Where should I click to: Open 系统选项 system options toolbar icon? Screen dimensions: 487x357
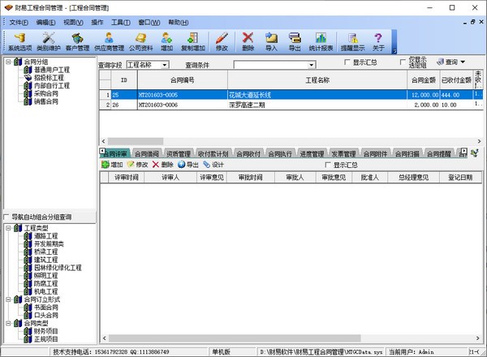point(19,41)
